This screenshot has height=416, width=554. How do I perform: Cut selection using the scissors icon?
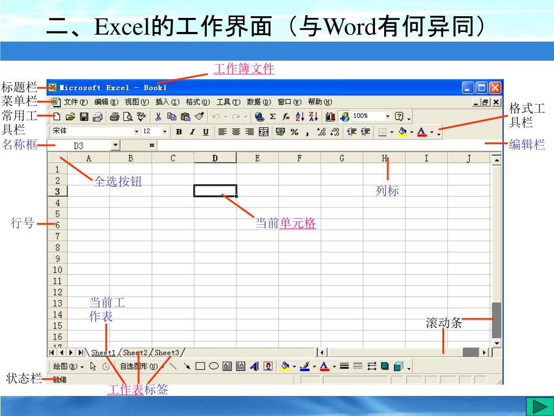[x=159, y=116]
